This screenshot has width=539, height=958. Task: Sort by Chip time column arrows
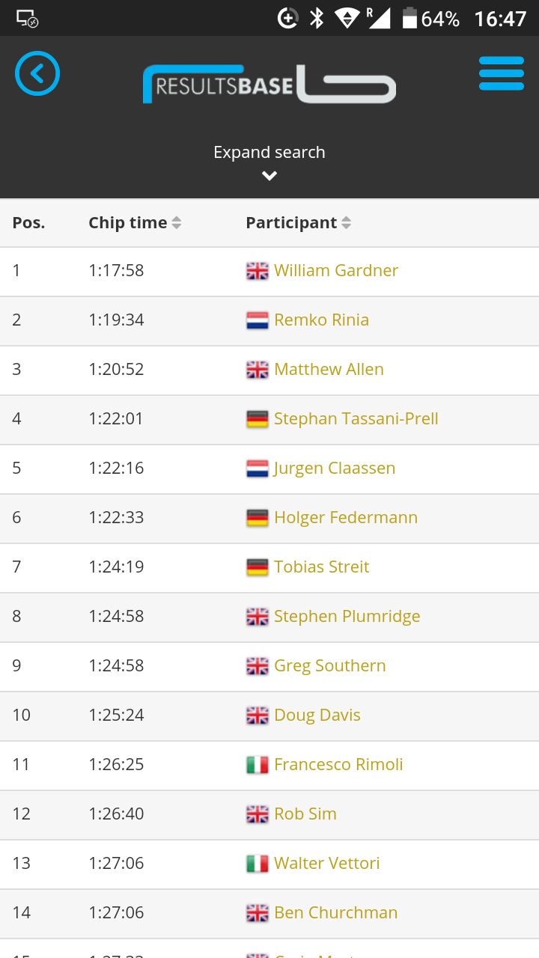click(x=177, y=222)
